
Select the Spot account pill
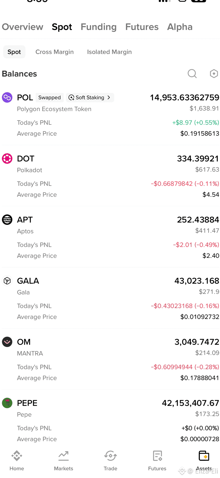point(14,52)
